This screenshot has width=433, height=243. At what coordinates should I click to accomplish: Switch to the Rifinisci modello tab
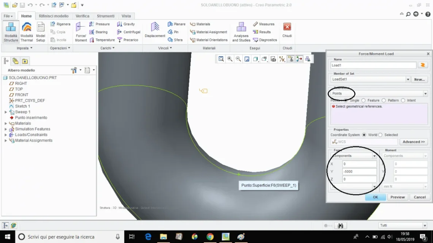click(54, 16)
